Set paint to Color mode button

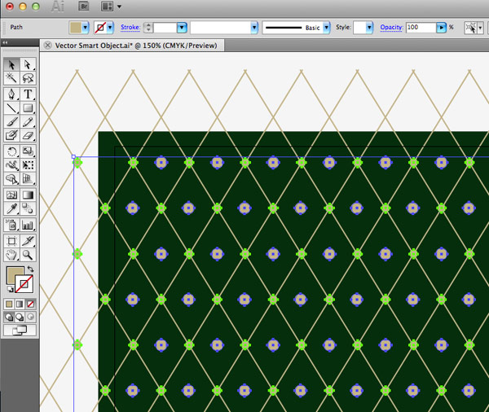click(9, 304)
